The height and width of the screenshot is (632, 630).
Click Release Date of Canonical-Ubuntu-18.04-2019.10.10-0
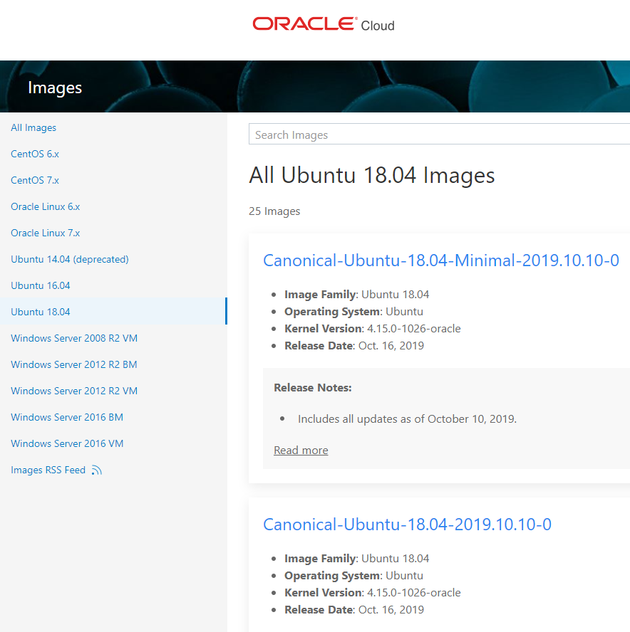pos(354,610)
